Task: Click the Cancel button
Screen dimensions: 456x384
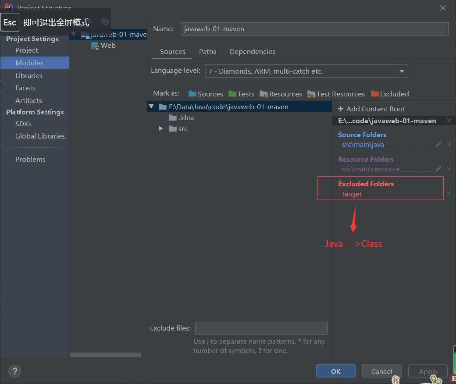Action: point(381,371)
